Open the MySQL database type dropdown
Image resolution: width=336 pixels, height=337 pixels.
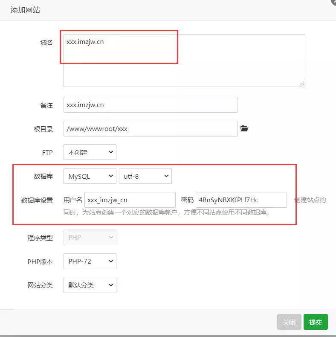pos(90,176)
